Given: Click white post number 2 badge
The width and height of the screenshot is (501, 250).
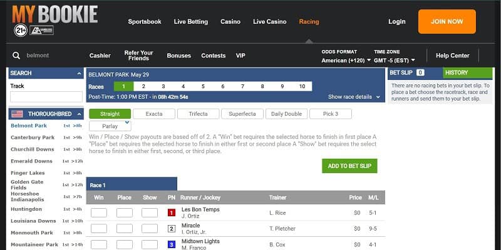Looking at the screenshot, I should [172, 229].
